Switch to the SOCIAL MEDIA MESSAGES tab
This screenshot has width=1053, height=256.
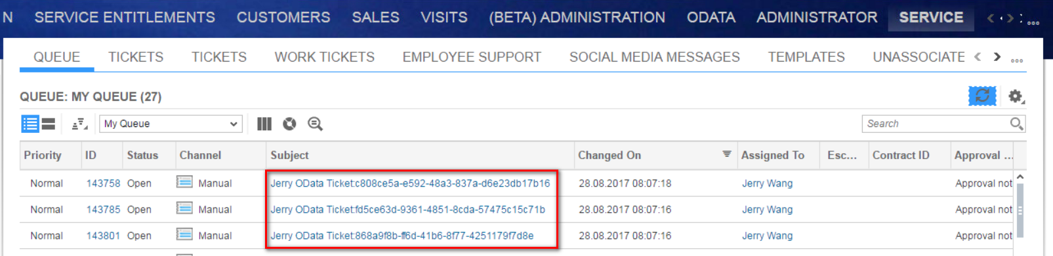pos(655,57)
